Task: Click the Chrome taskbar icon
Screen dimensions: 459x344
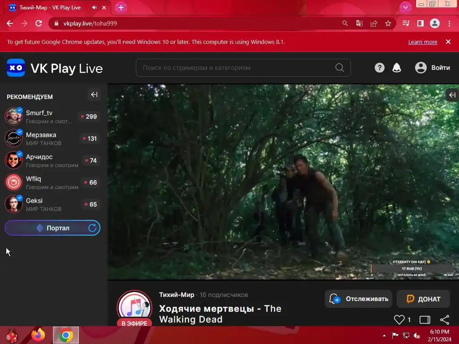Action: point(66,335)
